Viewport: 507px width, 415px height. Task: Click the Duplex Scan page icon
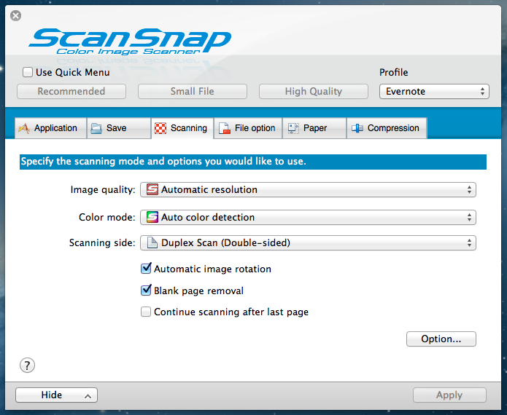152,242
